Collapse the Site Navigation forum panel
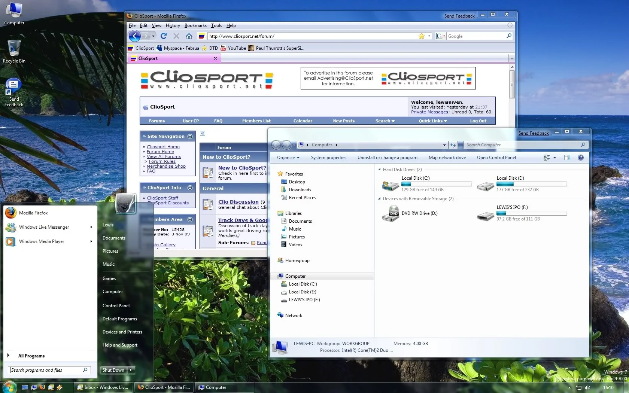This screenshot has width=629, height=393. (x=190, y=136)
